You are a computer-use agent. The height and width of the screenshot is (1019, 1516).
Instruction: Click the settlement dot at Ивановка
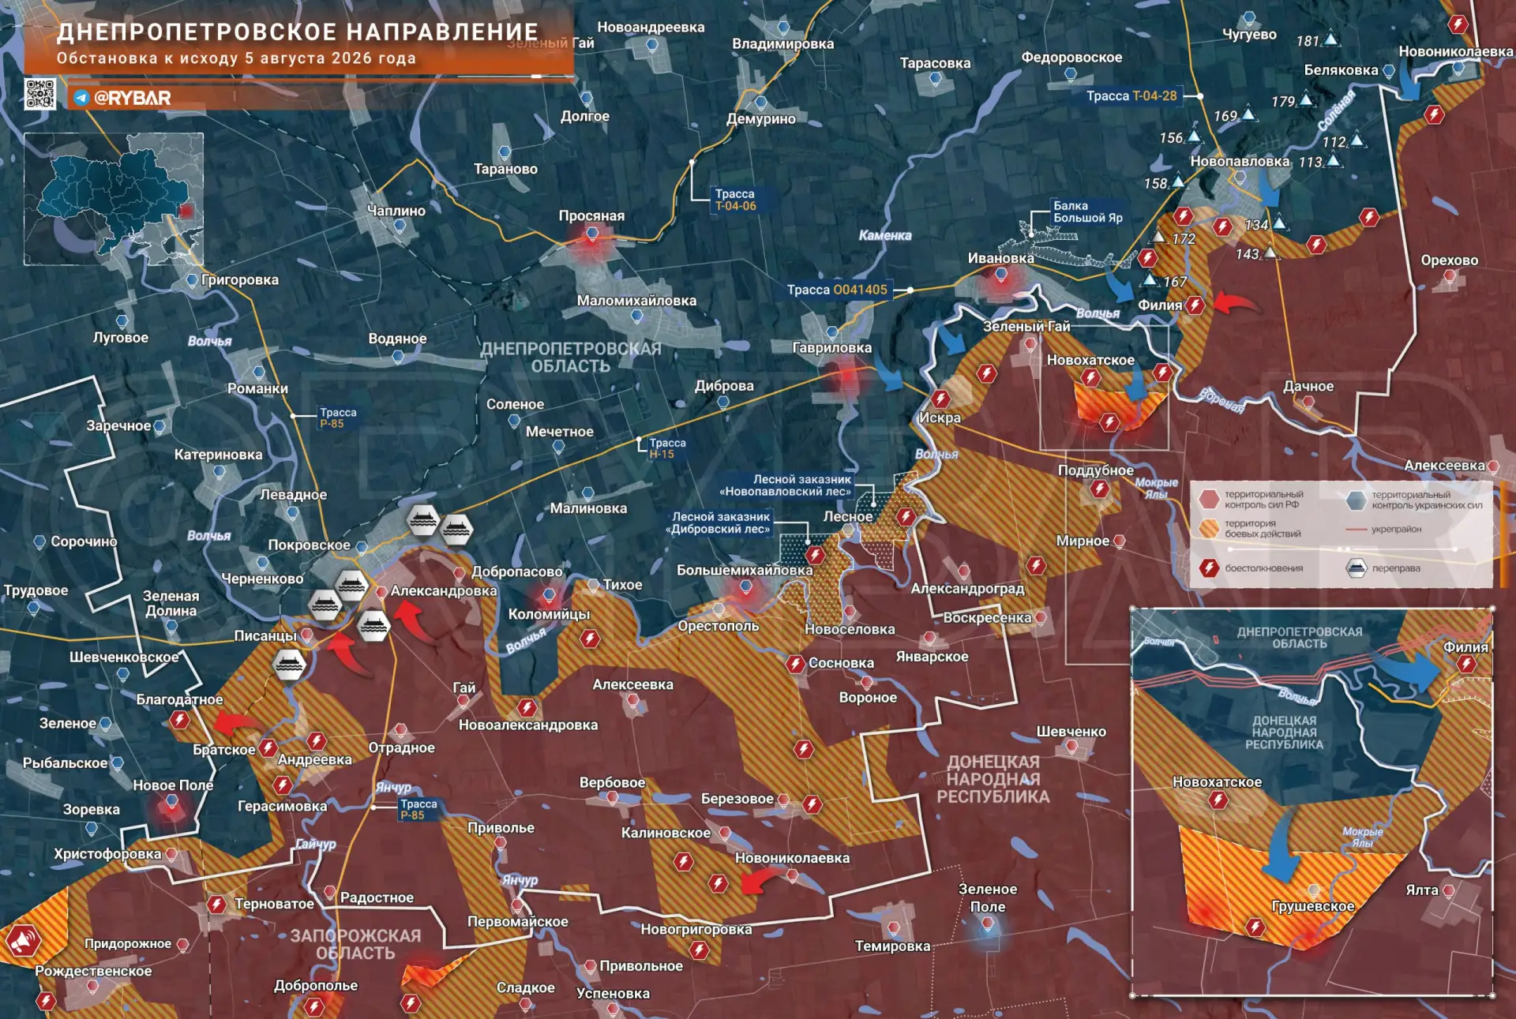click(1001, 275)
